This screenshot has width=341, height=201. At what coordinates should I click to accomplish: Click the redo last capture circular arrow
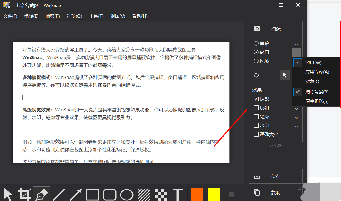coord(256,75)
